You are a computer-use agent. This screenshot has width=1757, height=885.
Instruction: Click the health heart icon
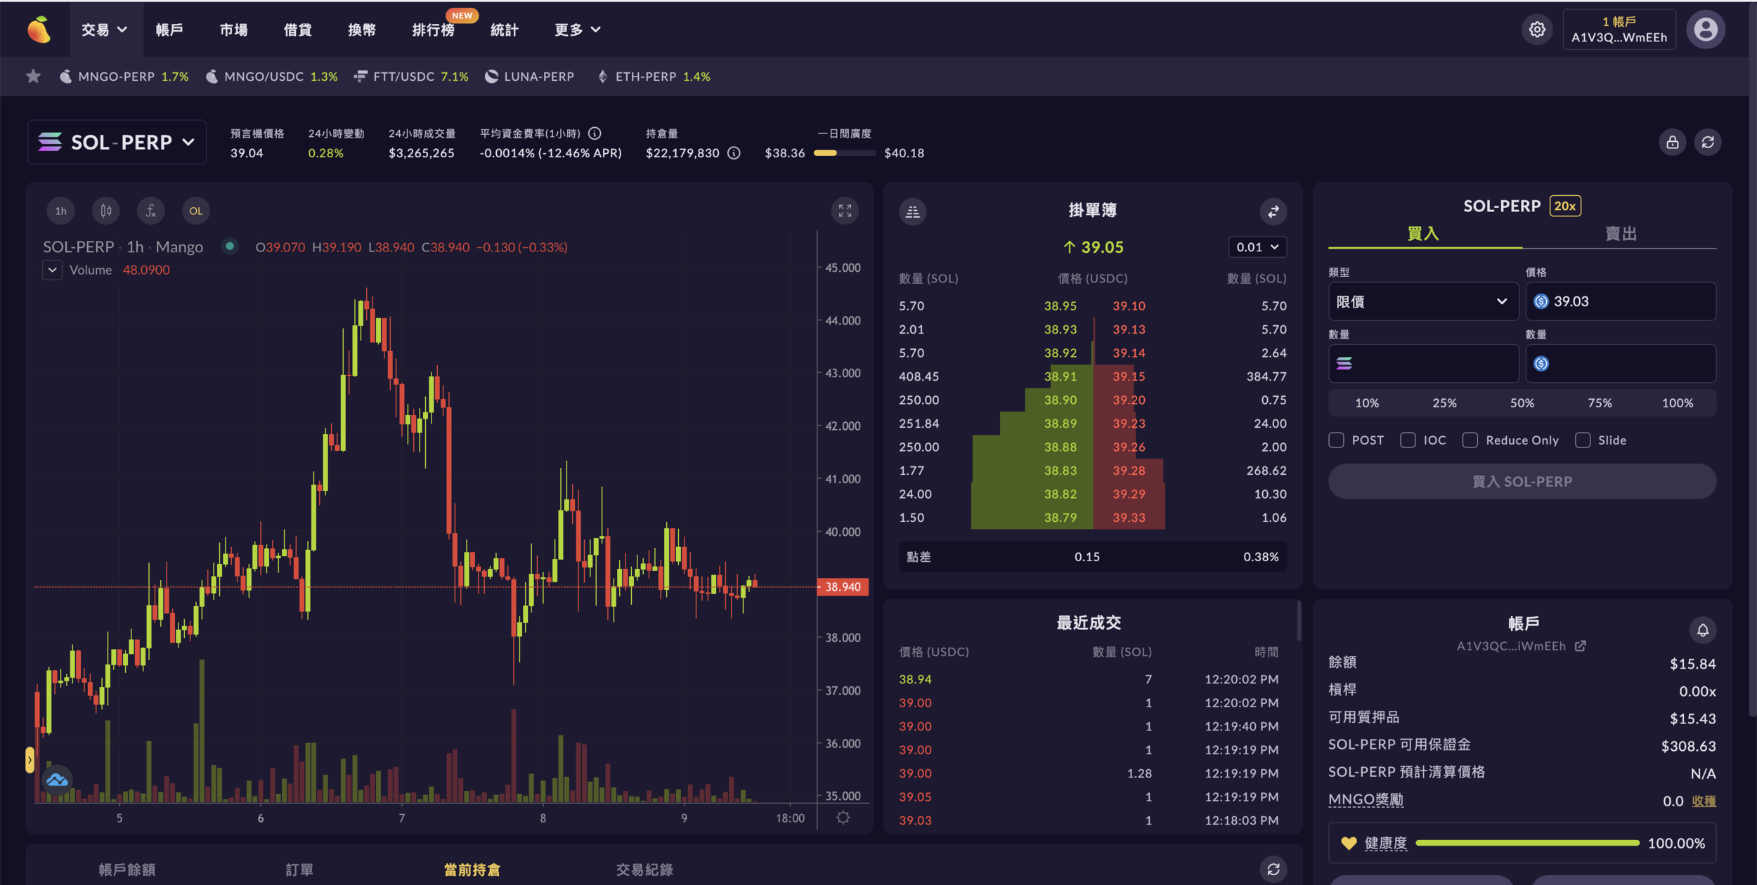point(1348,843)
